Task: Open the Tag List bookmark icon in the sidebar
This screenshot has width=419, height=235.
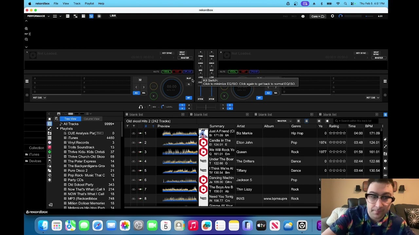Action: point(50,119)
